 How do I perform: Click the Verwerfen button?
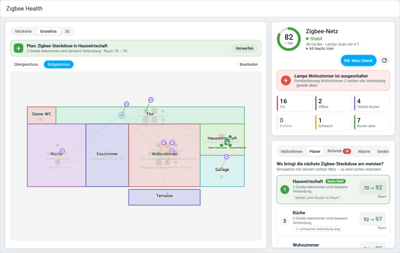[244, 48]
